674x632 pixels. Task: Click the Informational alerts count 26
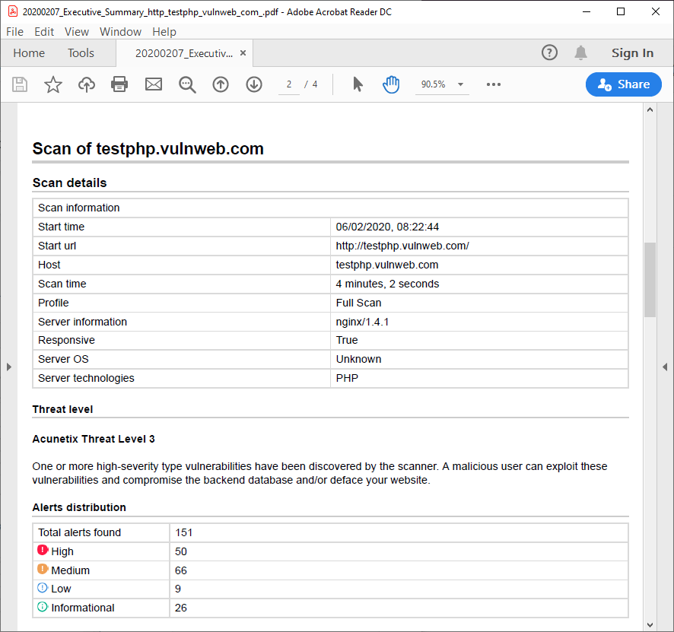(181, 608)
